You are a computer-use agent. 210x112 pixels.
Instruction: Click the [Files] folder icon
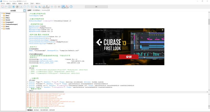tap(4, 18)
